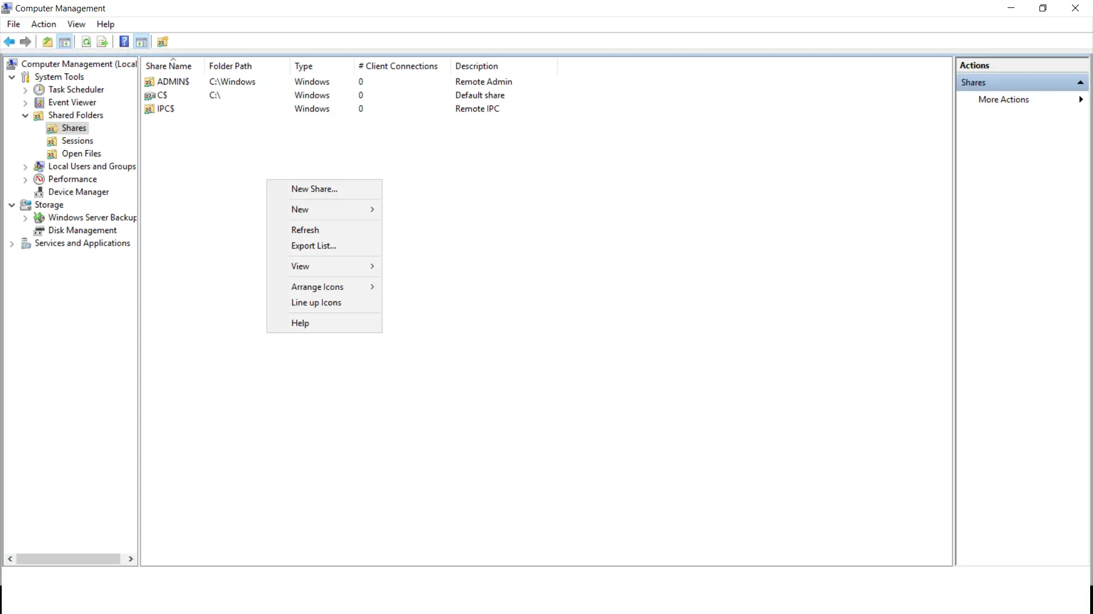Image resolution: width=1093 pixels, height=614 pixels.
Task: Open the File menu
Action: [14, 24]
